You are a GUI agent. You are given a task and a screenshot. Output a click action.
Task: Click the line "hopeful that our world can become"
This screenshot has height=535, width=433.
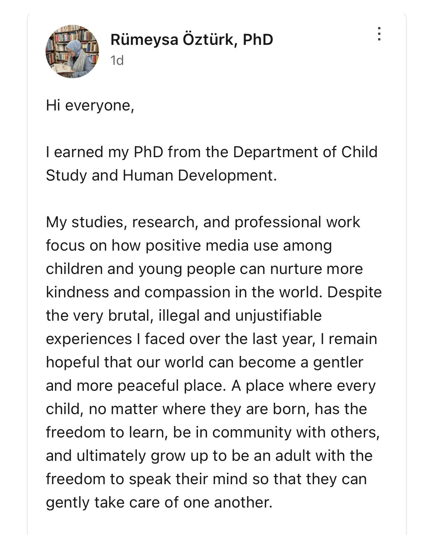[x=204, y=362]
